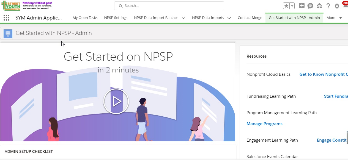Click the page title Get Started with NPSP - Admin
348x160 pixels.
54,33
